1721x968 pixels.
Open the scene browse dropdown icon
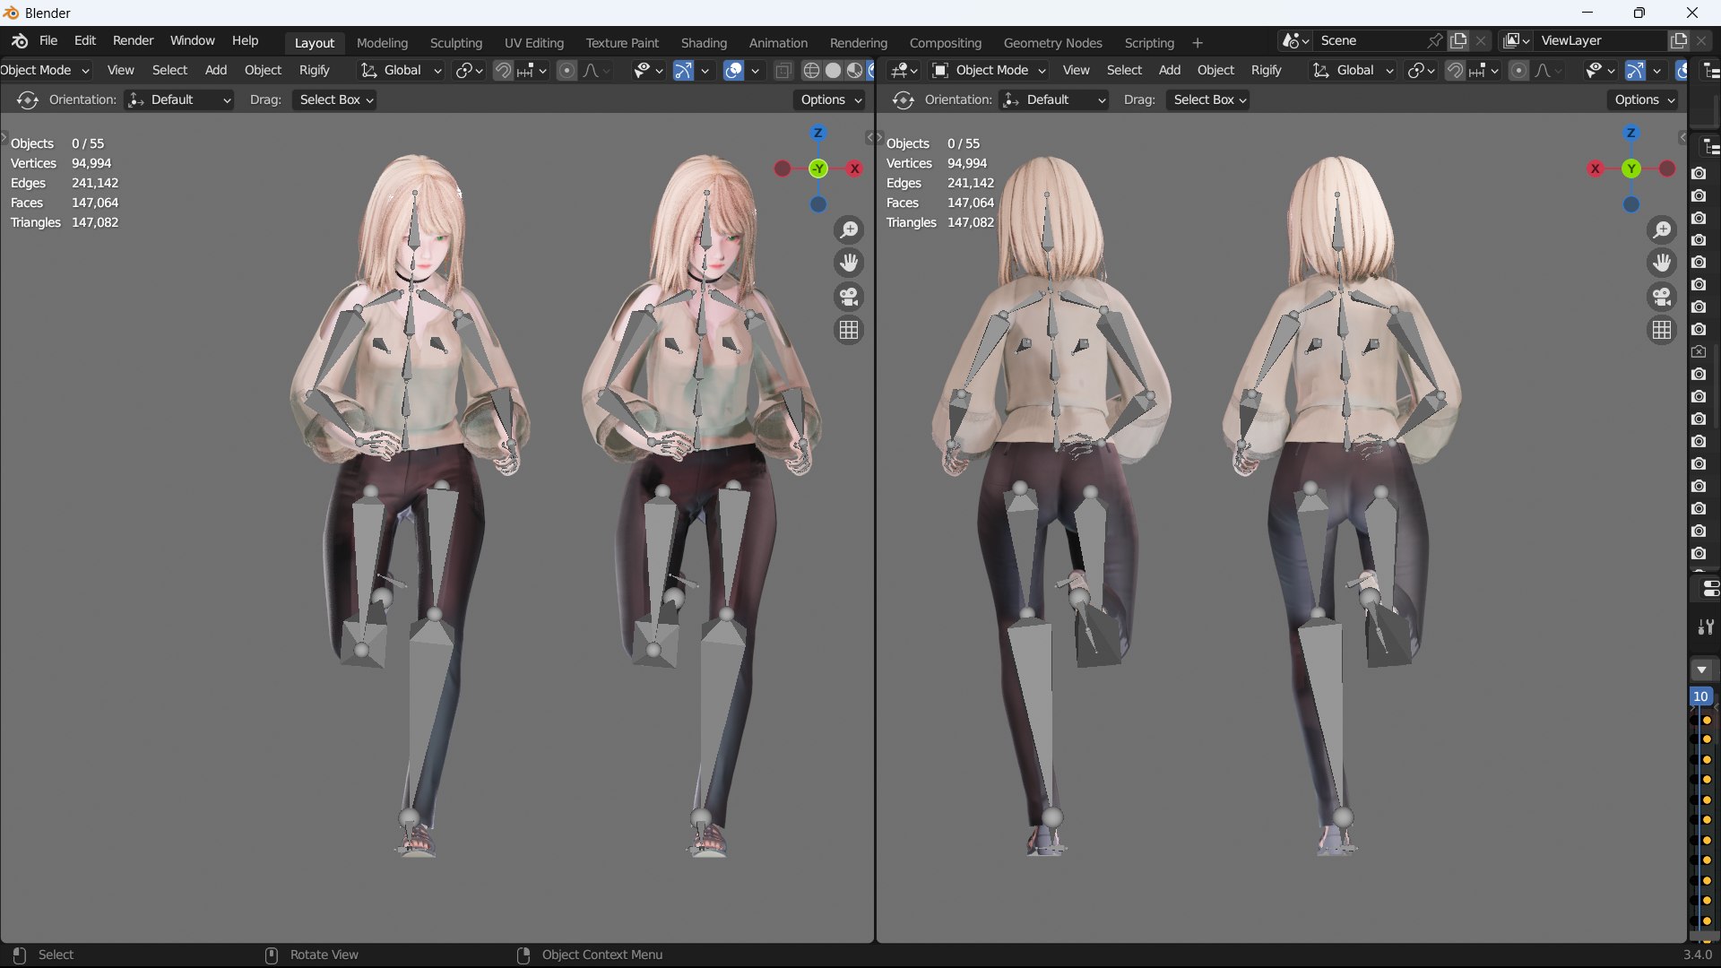pos(1295,41)
